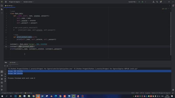This screenshot has height=98, width=175.
Task: Click the usages hint above print_protect_data
Action: click(x=16, y=35)
